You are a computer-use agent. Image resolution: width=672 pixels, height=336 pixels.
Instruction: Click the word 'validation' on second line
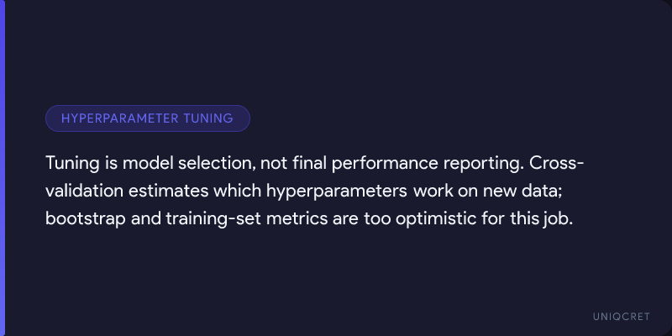pyautogui.click(x=81, y=189)
